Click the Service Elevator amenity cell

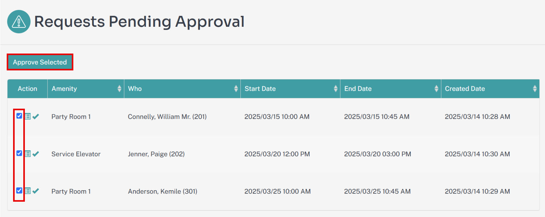pos(76,154)
